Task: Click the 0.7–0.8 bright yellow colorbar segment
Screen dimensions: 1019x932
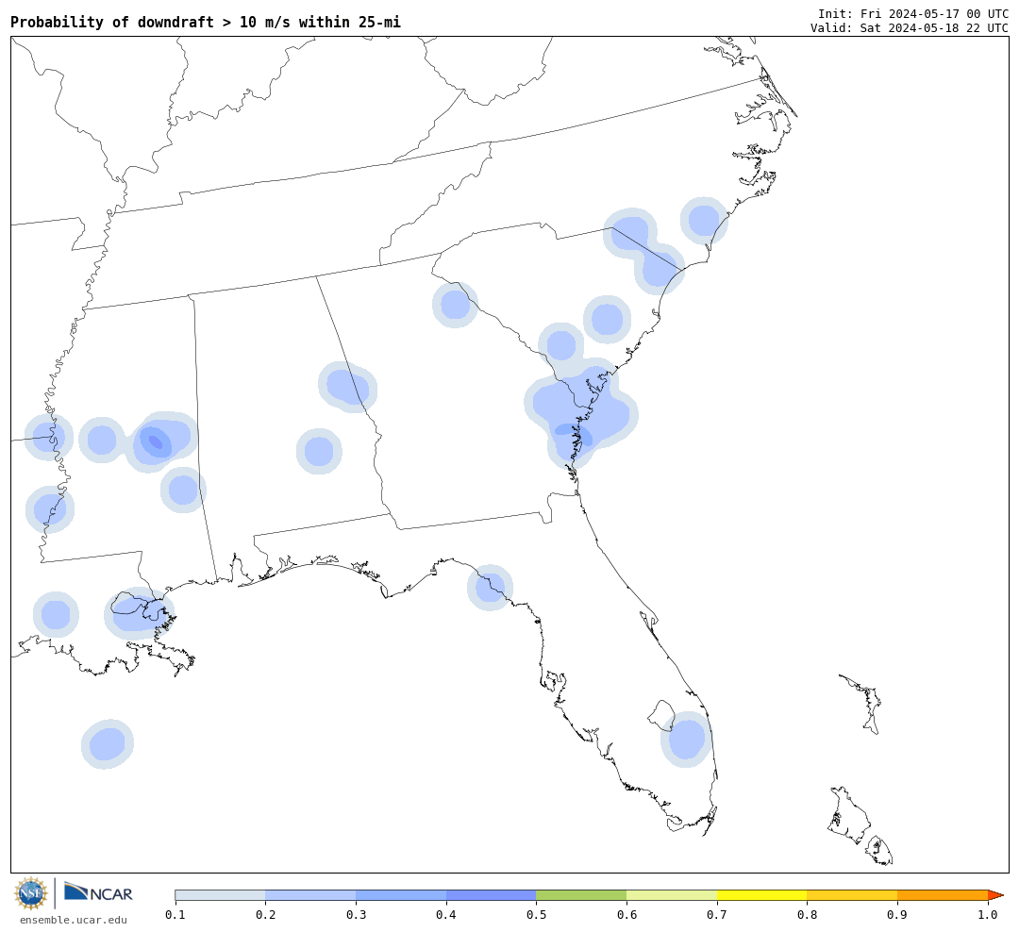Action: [x=761, y=895]
